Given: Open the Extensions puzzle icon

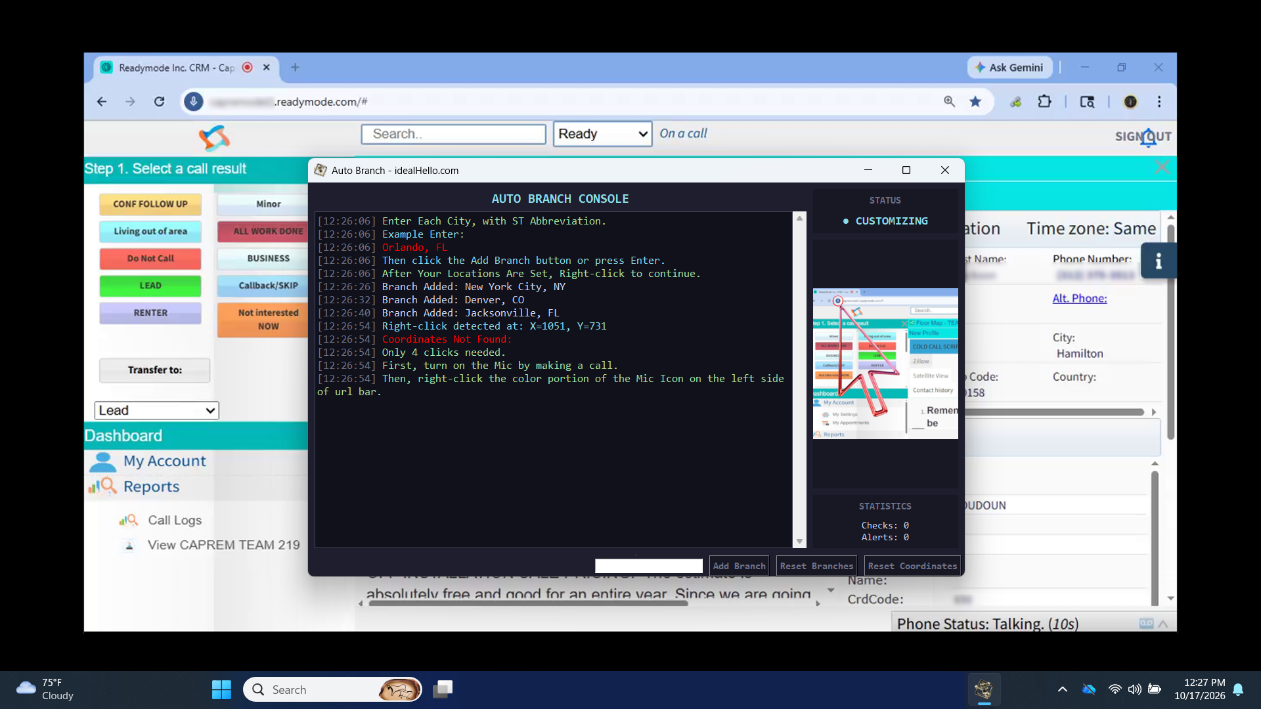Looking at the screenshot, I should pyautogui.click(x=1044, y=102).
